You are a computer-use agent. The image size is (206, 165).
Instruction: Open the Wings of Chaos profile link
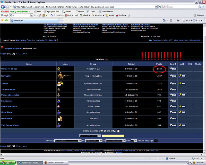[9, 69]
